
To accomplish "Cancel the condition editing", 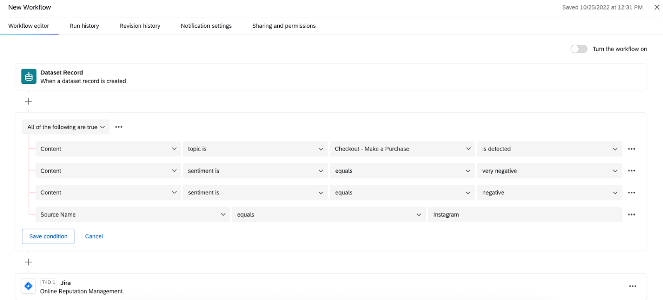I will pyautogui.click(x=94, y=236).
